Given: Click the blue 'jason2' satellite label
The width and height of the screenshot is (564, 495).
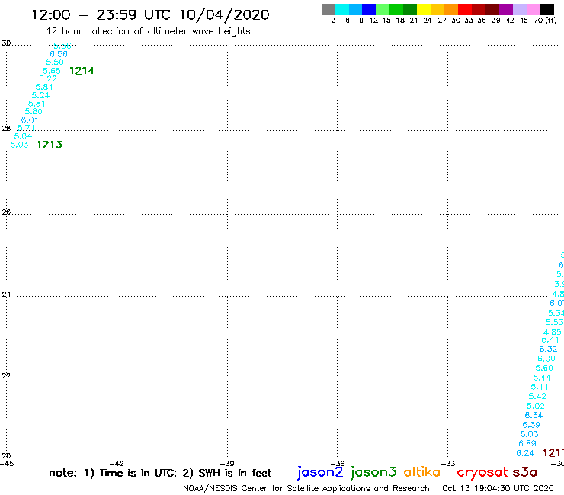Looking at the screenshot, I should click(320, 472).
